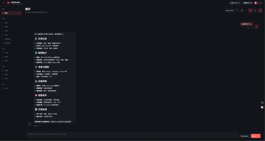Image resolution: width=265 pixels, height=141 pixels.
Task: Switch to light theme sun icon
Action: click(x=258, y=3)
